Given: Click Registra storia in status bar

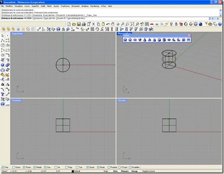Looking at the screenshot, I should click(149, 171).
